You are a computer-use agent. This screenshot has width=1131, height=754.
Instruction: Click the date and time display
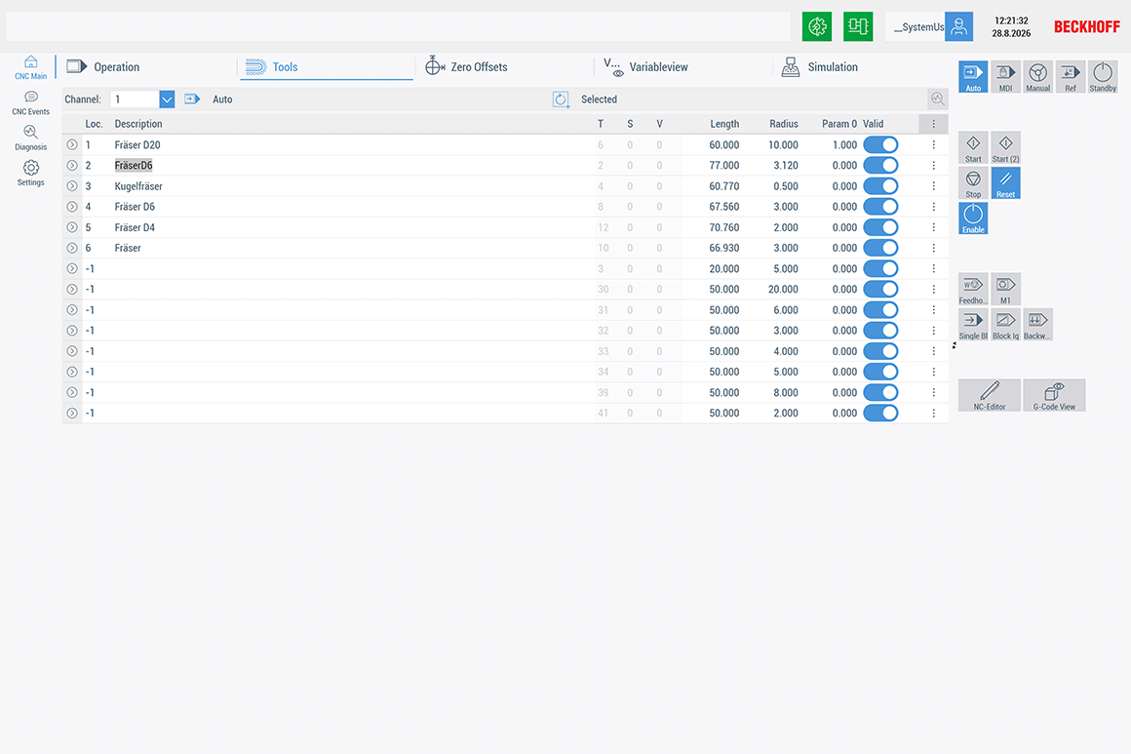tap(1011, 26)
